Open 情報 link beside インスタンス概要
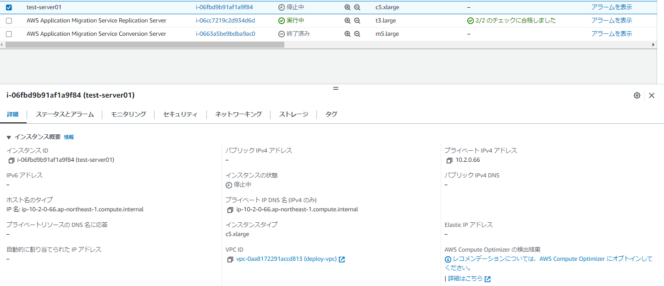 (69, 137)
